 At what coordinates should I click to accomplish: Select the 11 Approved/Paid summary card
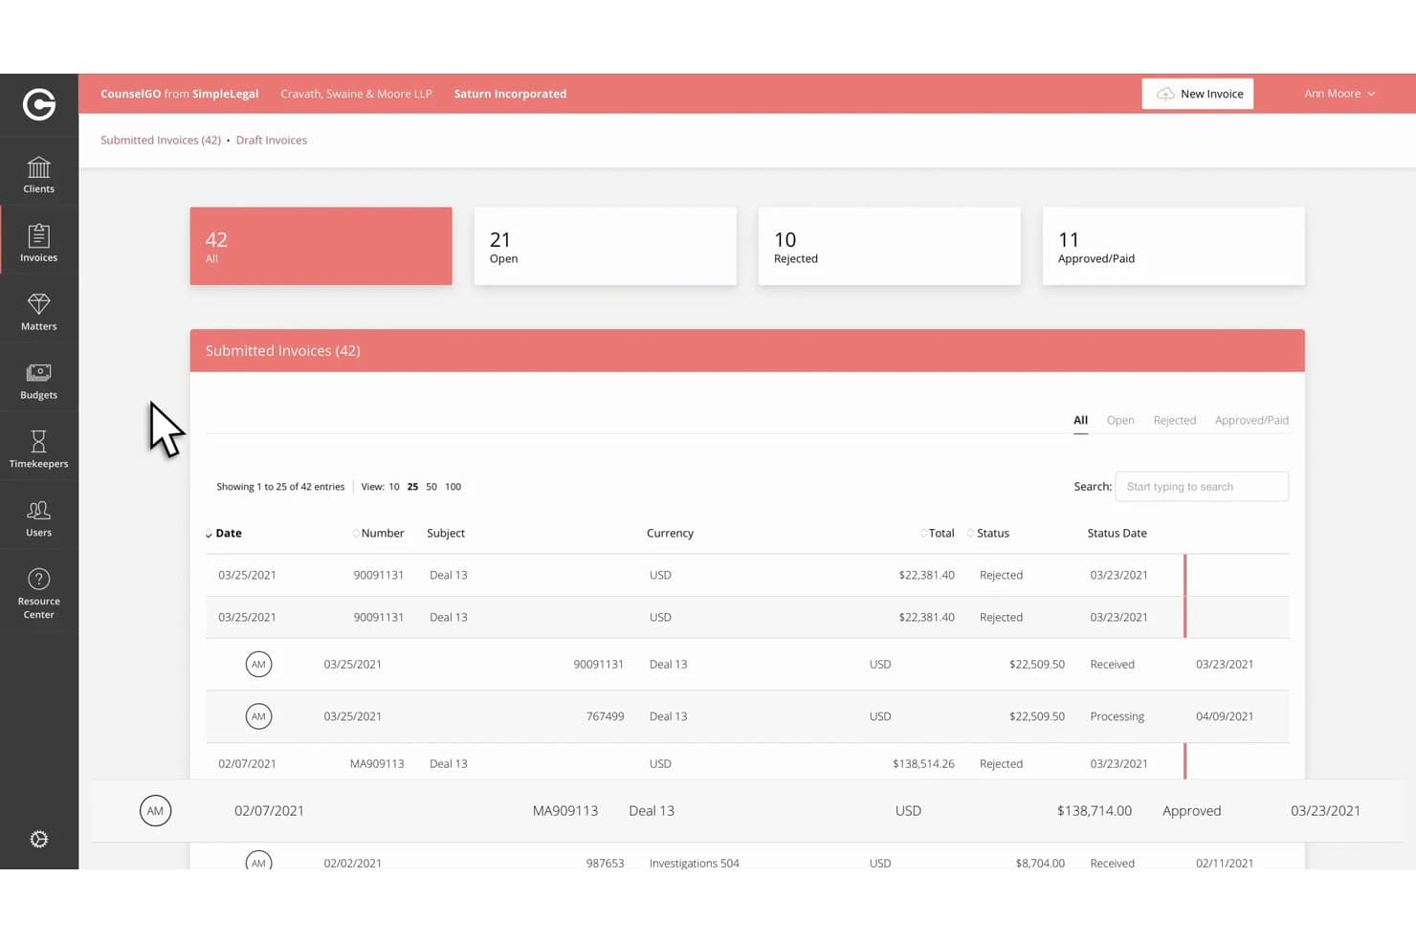pyautogui.click(x=1173, y=246)
